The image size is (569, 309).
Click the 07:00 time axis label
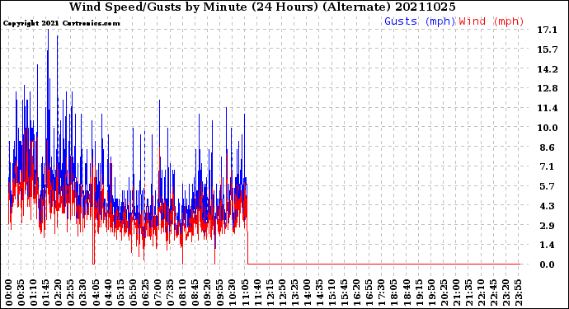pos(158,293)
